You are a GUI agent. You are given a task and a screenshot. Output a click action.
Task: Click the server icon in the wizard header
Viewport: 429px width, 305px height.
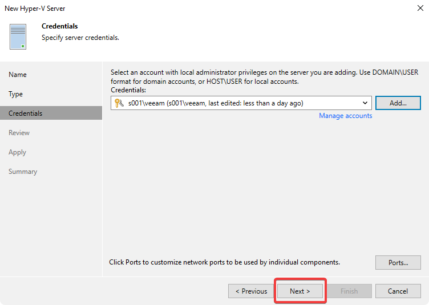(x=18, y=36)
